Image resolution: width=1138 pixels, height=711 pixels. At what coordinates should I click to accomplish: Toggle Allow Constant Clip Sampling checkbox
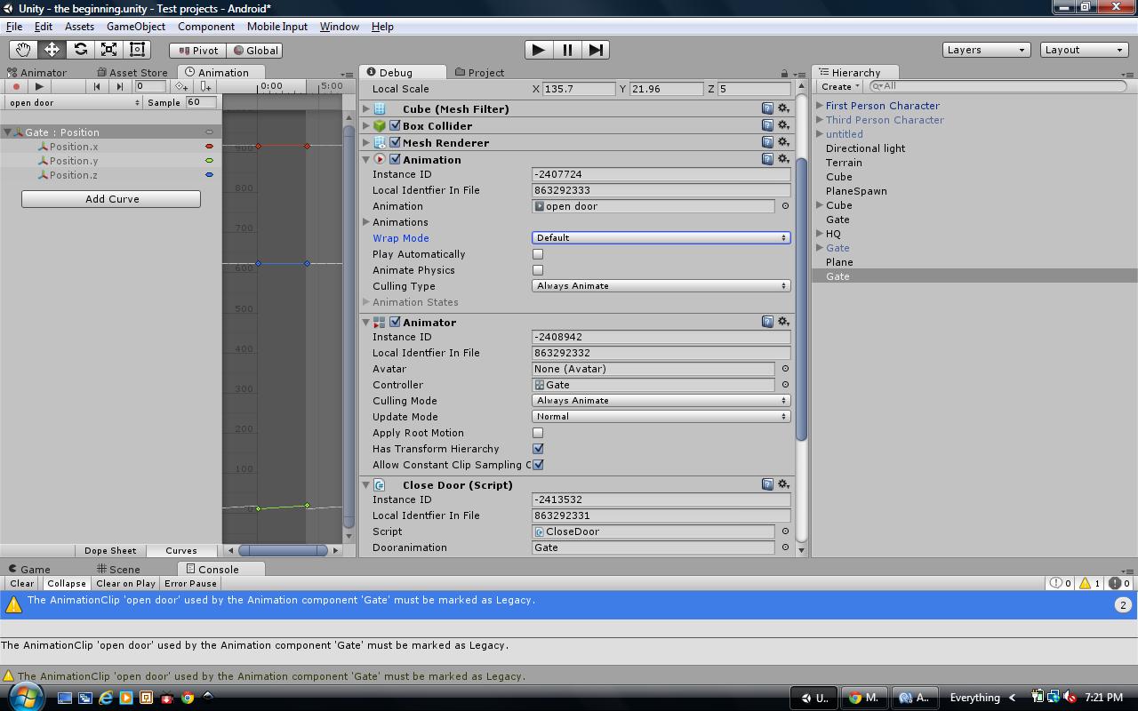coord(538,465)
